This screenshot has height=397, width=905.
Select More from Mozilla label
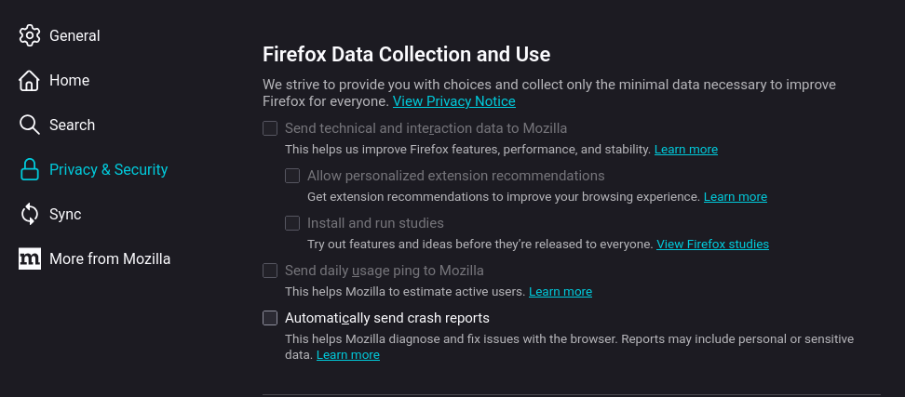tap(110, 259)
